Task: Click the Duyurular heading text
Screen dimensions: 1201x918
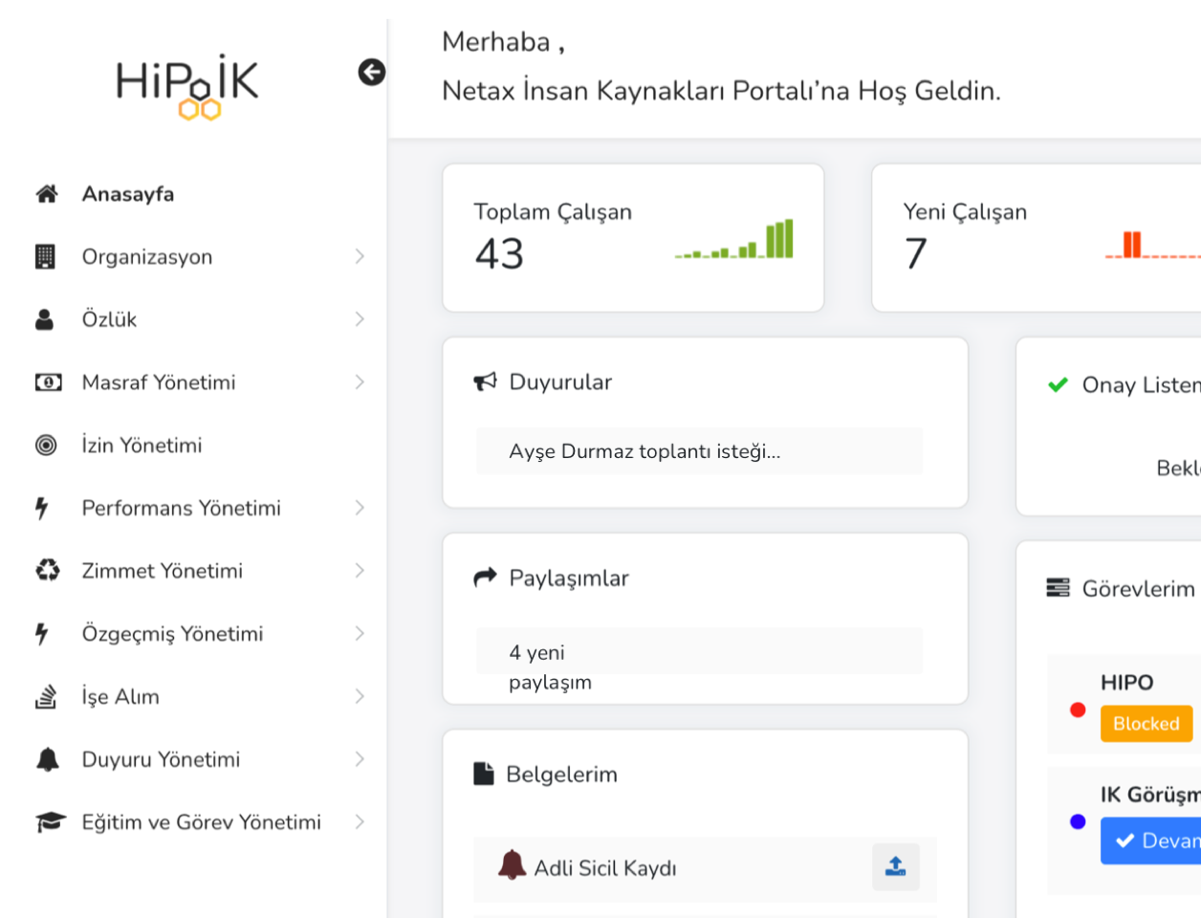Action: (560, 382)
